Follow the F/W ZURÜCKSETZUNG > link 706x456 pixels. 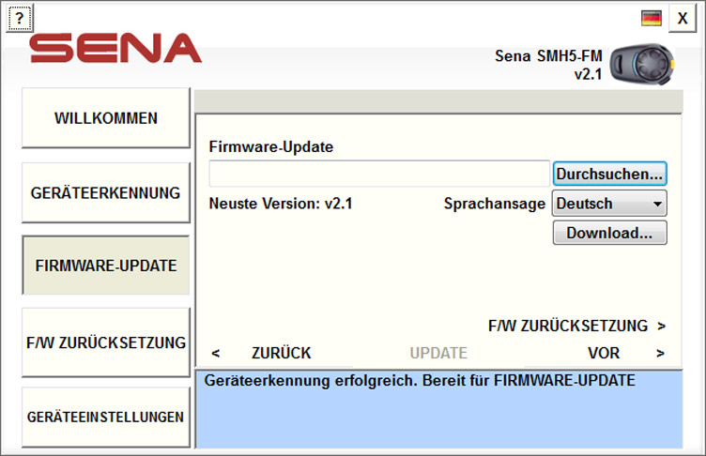[x=576, y=326]
